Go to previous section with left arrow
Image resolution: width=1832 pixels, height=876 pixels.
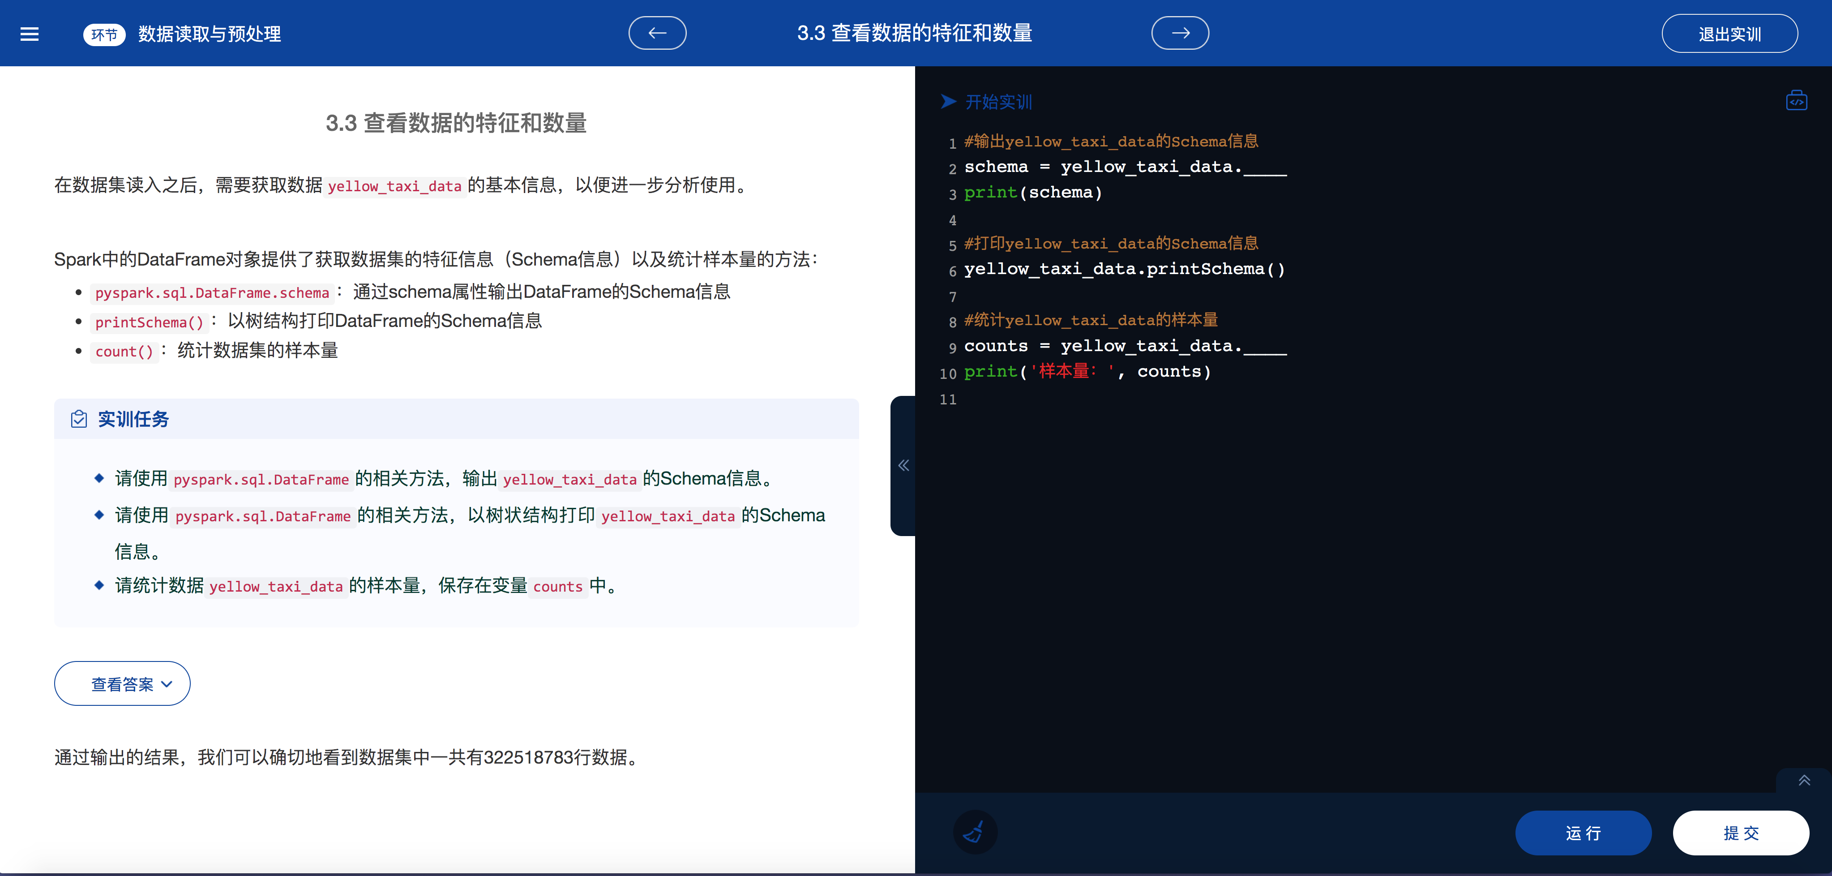click(x=657, y=33)
